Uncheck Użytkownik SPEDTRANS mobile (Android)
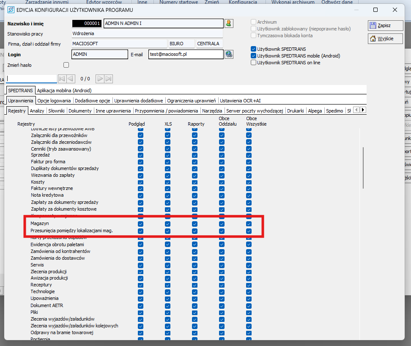Viewport: 411px width, 346px height. coord(254,56)
